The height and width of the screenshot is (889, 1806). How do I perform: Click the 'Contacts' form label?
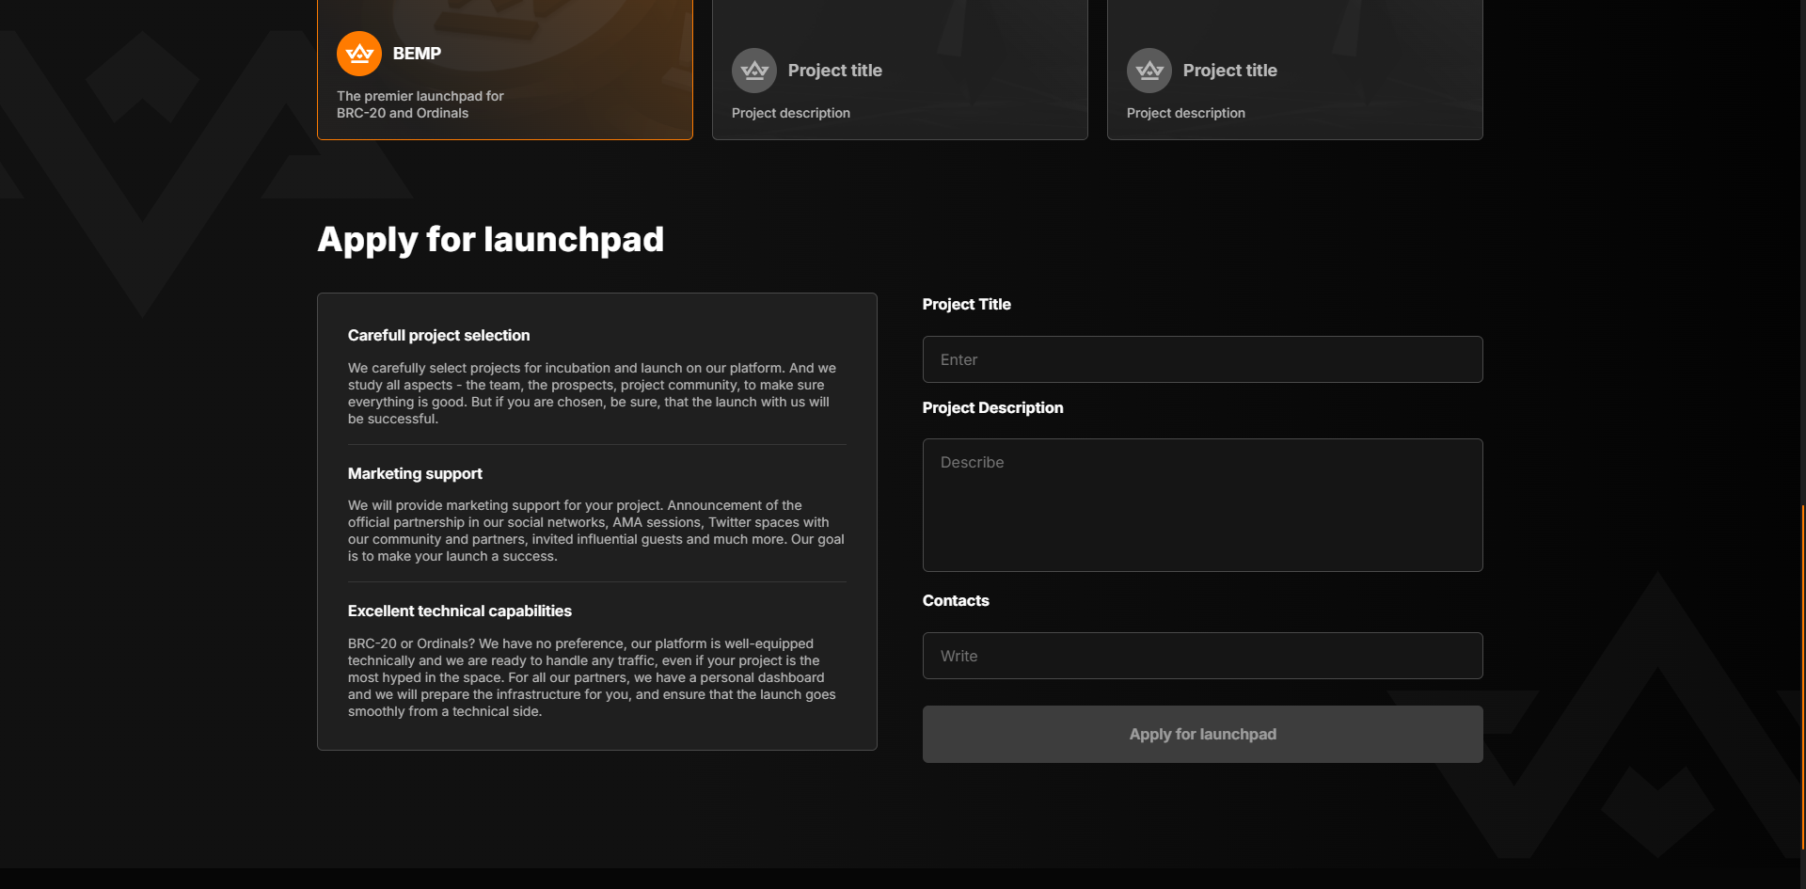pyautogui.click(x=956, y=601)
